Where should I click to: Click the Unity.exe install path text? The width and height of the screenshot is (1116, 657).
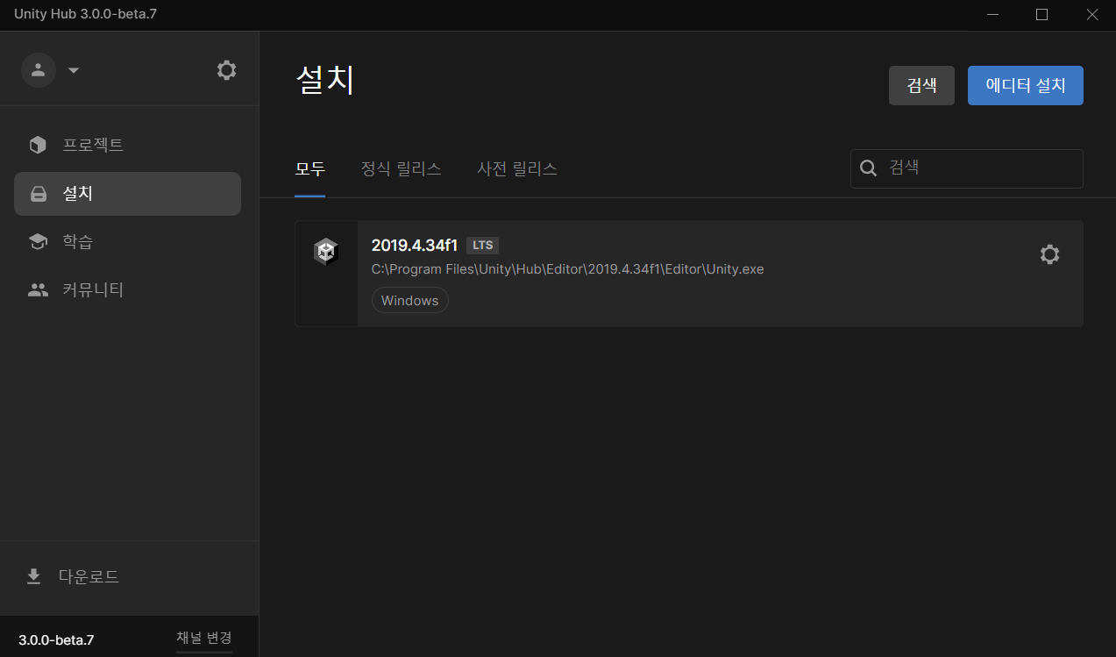[x=568, y=269]
